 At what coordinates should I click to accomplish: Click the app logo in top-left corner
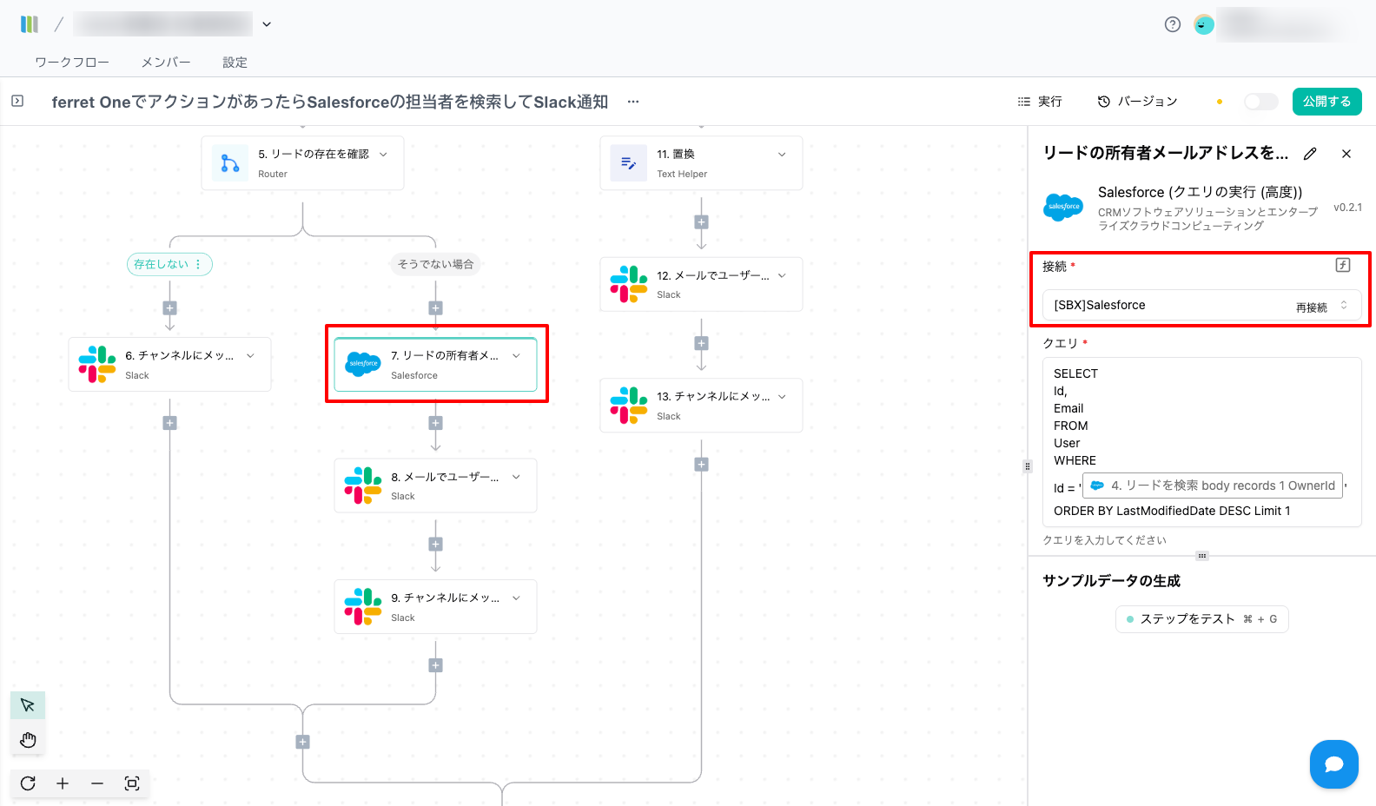point(30,24)
